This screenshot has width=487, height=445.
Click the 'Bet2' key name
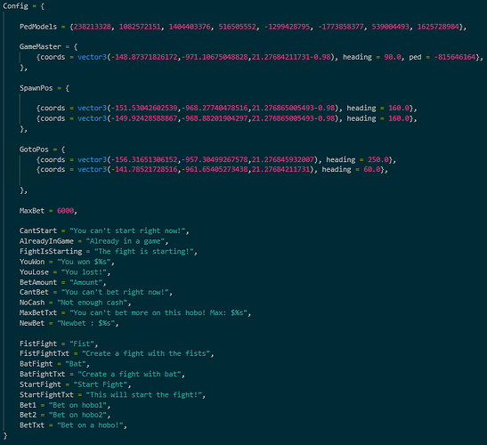tap(28, 415)
